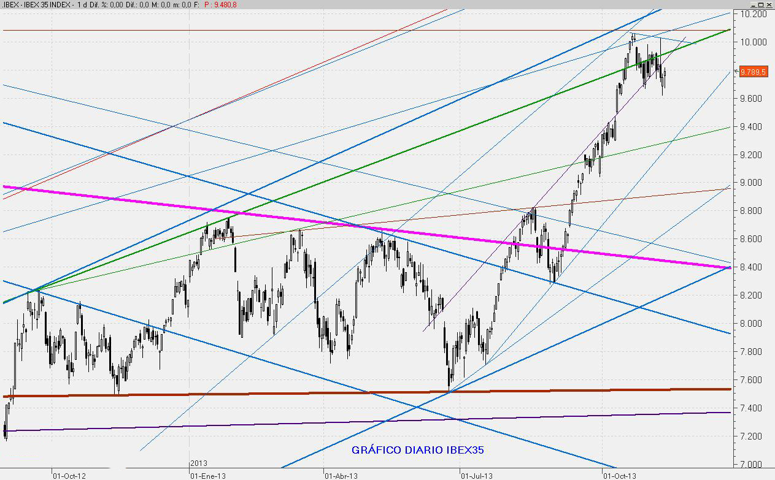Click the 7.000 level on price axis
The height and width of the screenshot is (480, 775).
point(753,465)
